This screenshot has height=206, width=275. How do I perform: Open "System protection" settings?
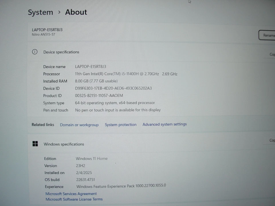tap(121, 124)
